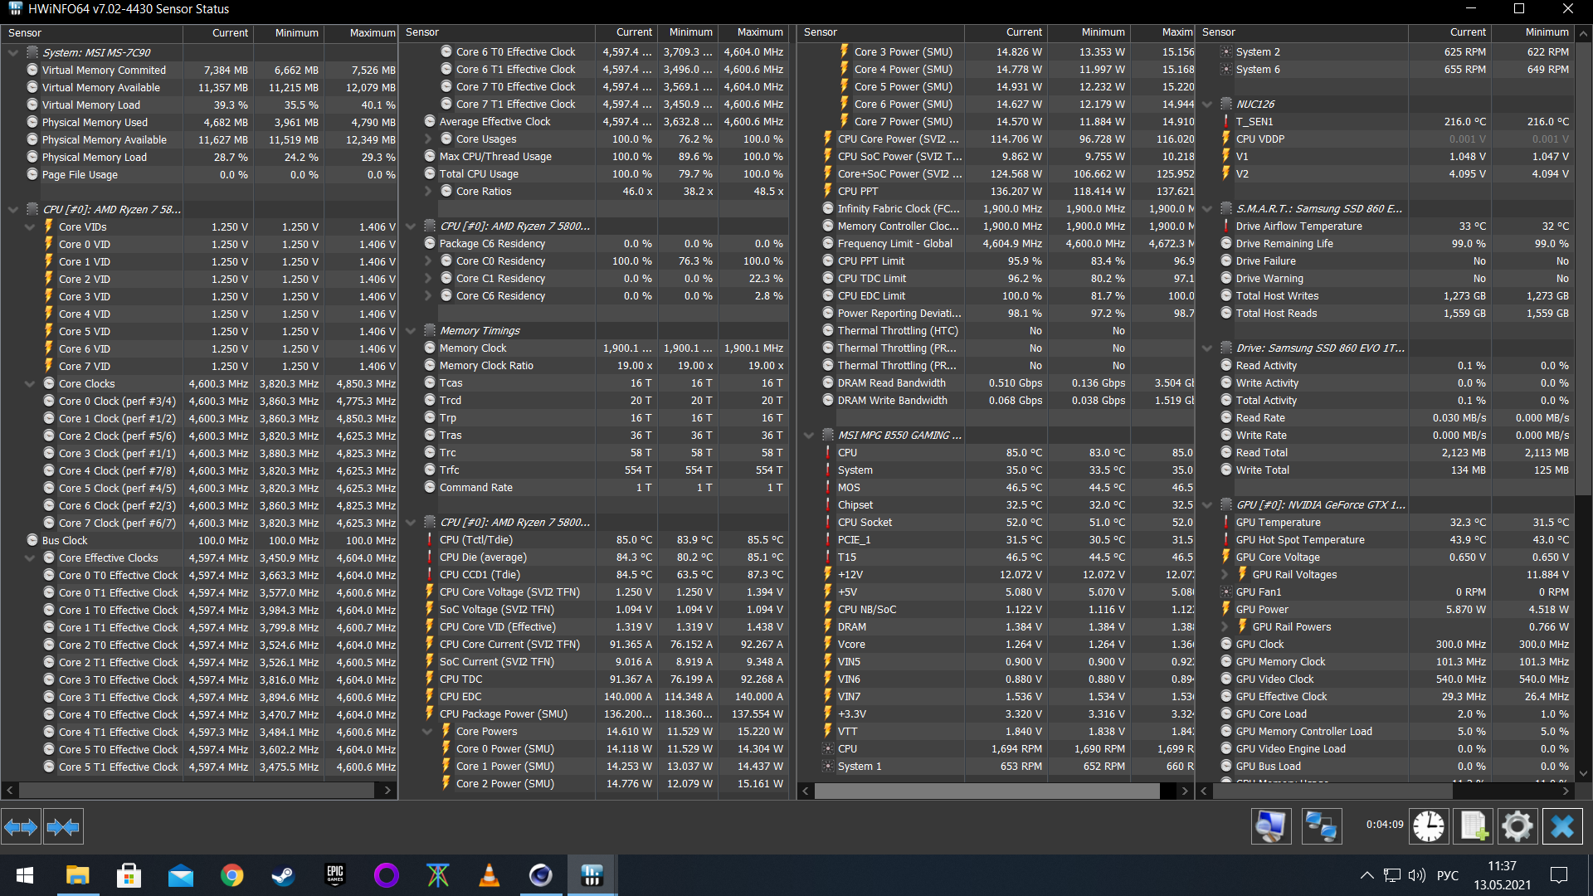Expand the Core Usages row

pos(428,139)
